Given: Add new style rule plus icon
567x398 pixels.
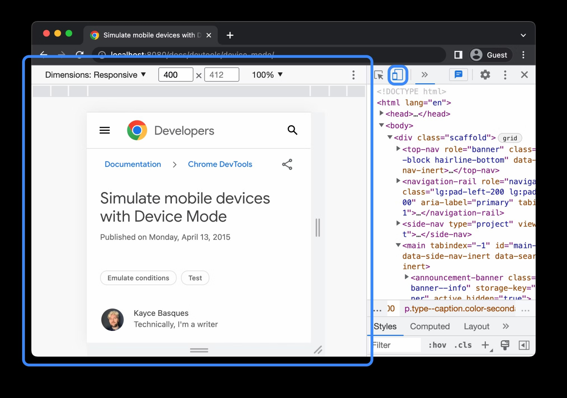Looking at the screenshot, I should click(486, 345).
